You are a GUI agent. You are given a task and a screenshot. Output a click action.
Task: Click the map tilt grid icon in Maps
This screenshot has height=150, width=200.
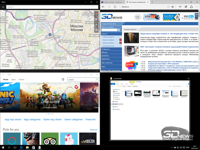pos(96,19)
